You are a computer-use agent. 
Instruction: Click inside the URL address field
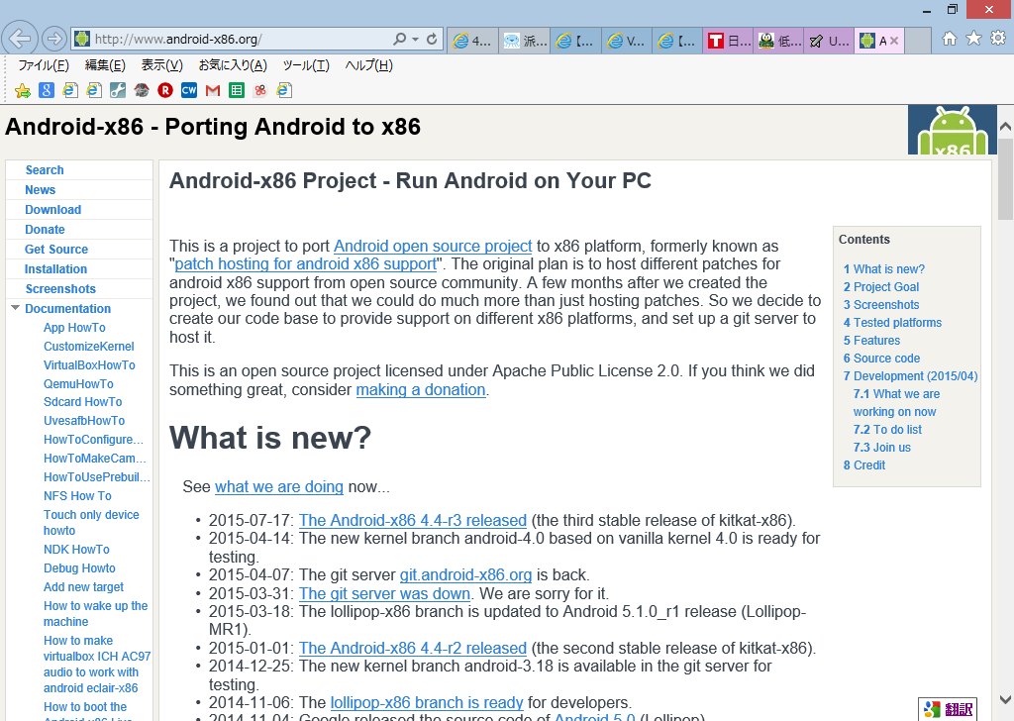click(x=240, y=40)
